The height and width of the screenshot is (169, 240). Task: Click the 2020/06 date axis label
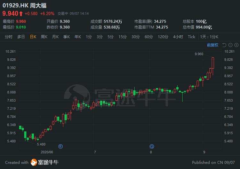47,152
